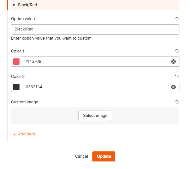Reset the Custom image setting
The width and height of the screenshot is (192, 169).
[x=177, y=102]
